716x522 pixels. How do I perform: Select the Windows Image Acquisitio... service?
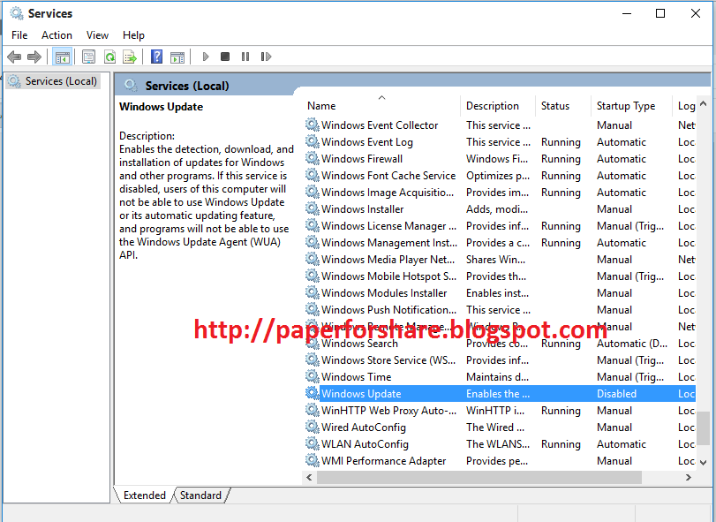(388, 193)
